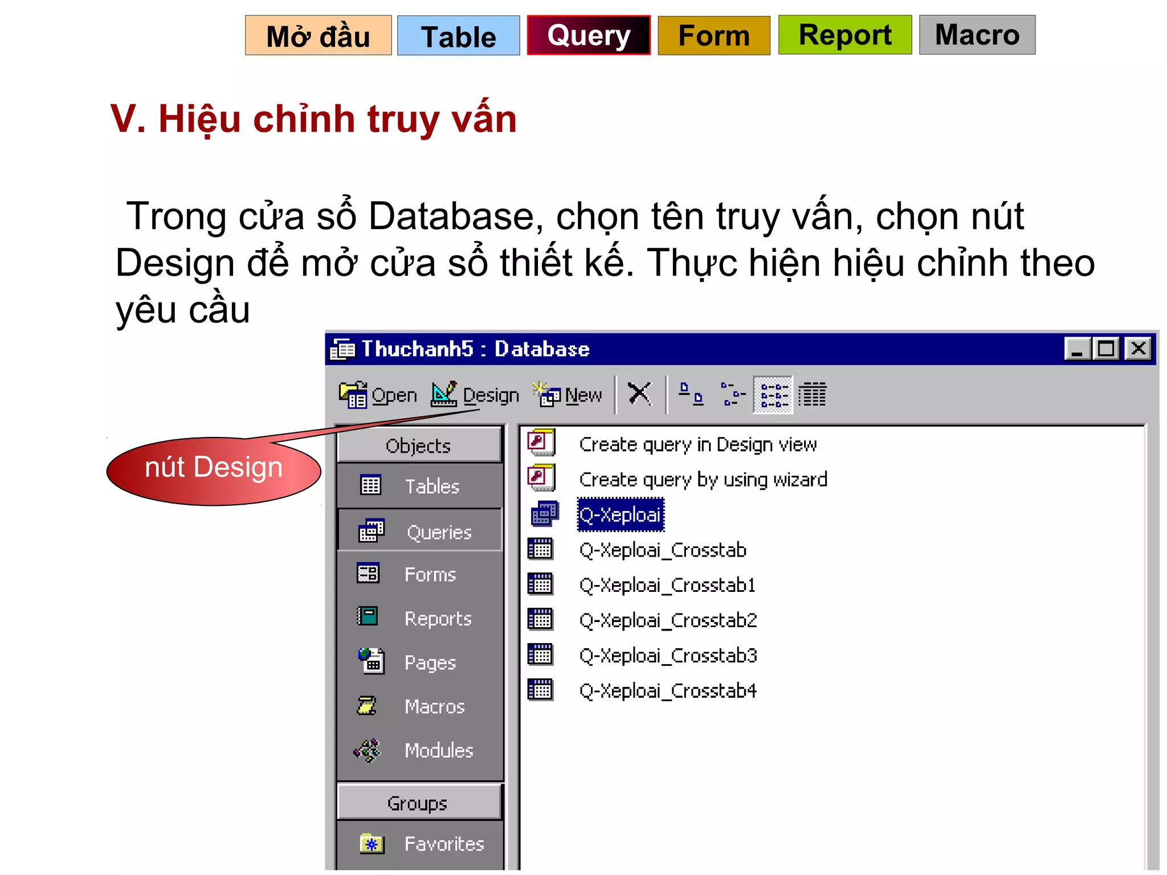
Task: Open Forms in the Objects pane
Action: tap(419, 574)
